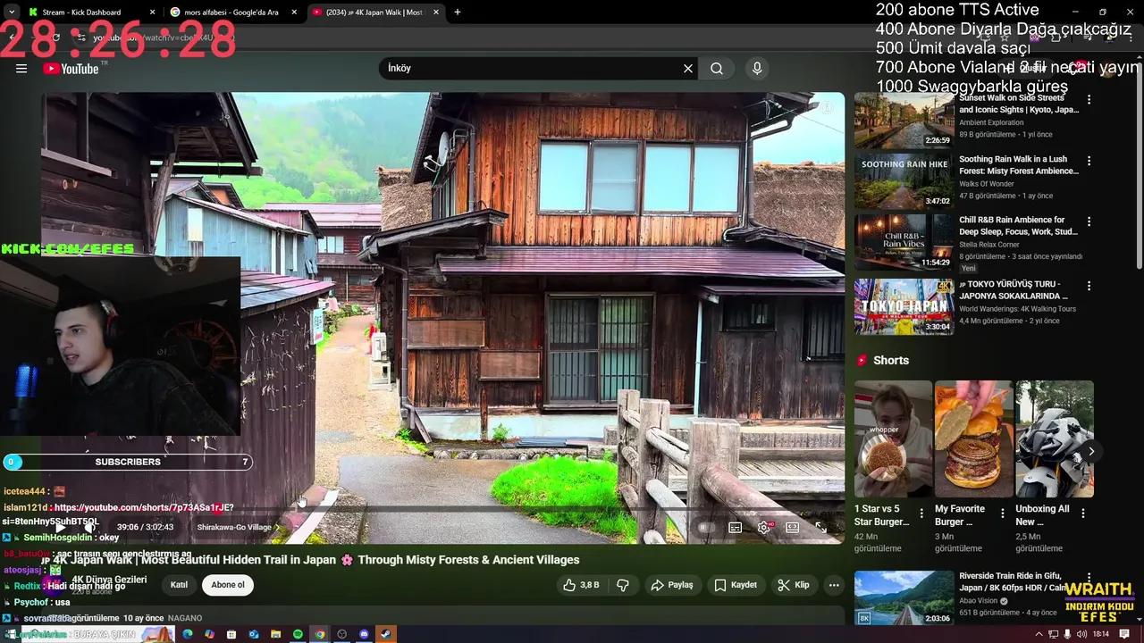
Task: Click the system tray volume icon
Action: coord(1082,634)
